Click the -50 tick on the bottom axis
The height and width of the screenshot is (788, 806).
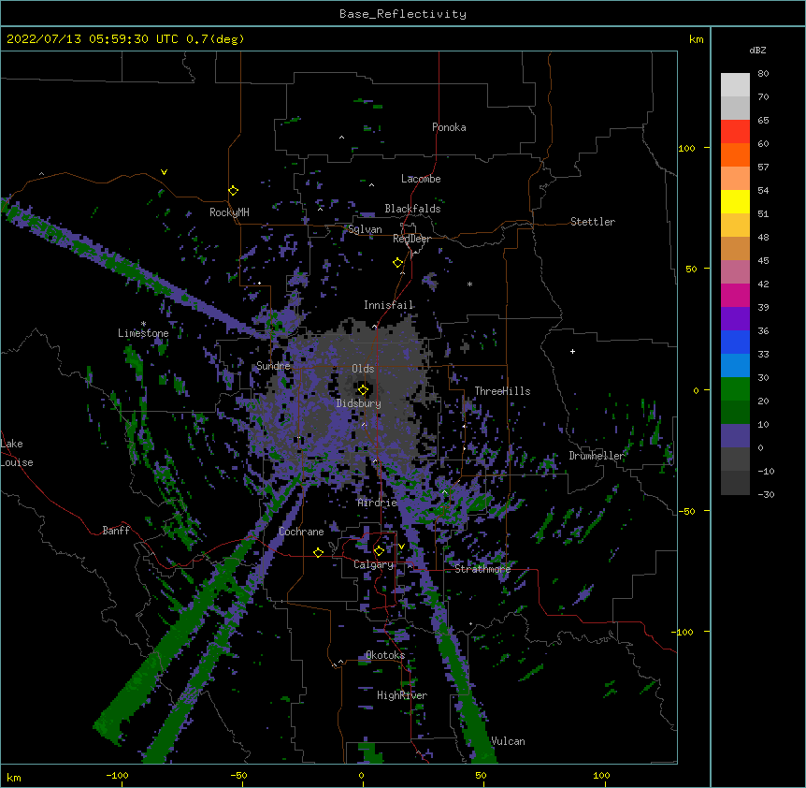coord(238,776)
